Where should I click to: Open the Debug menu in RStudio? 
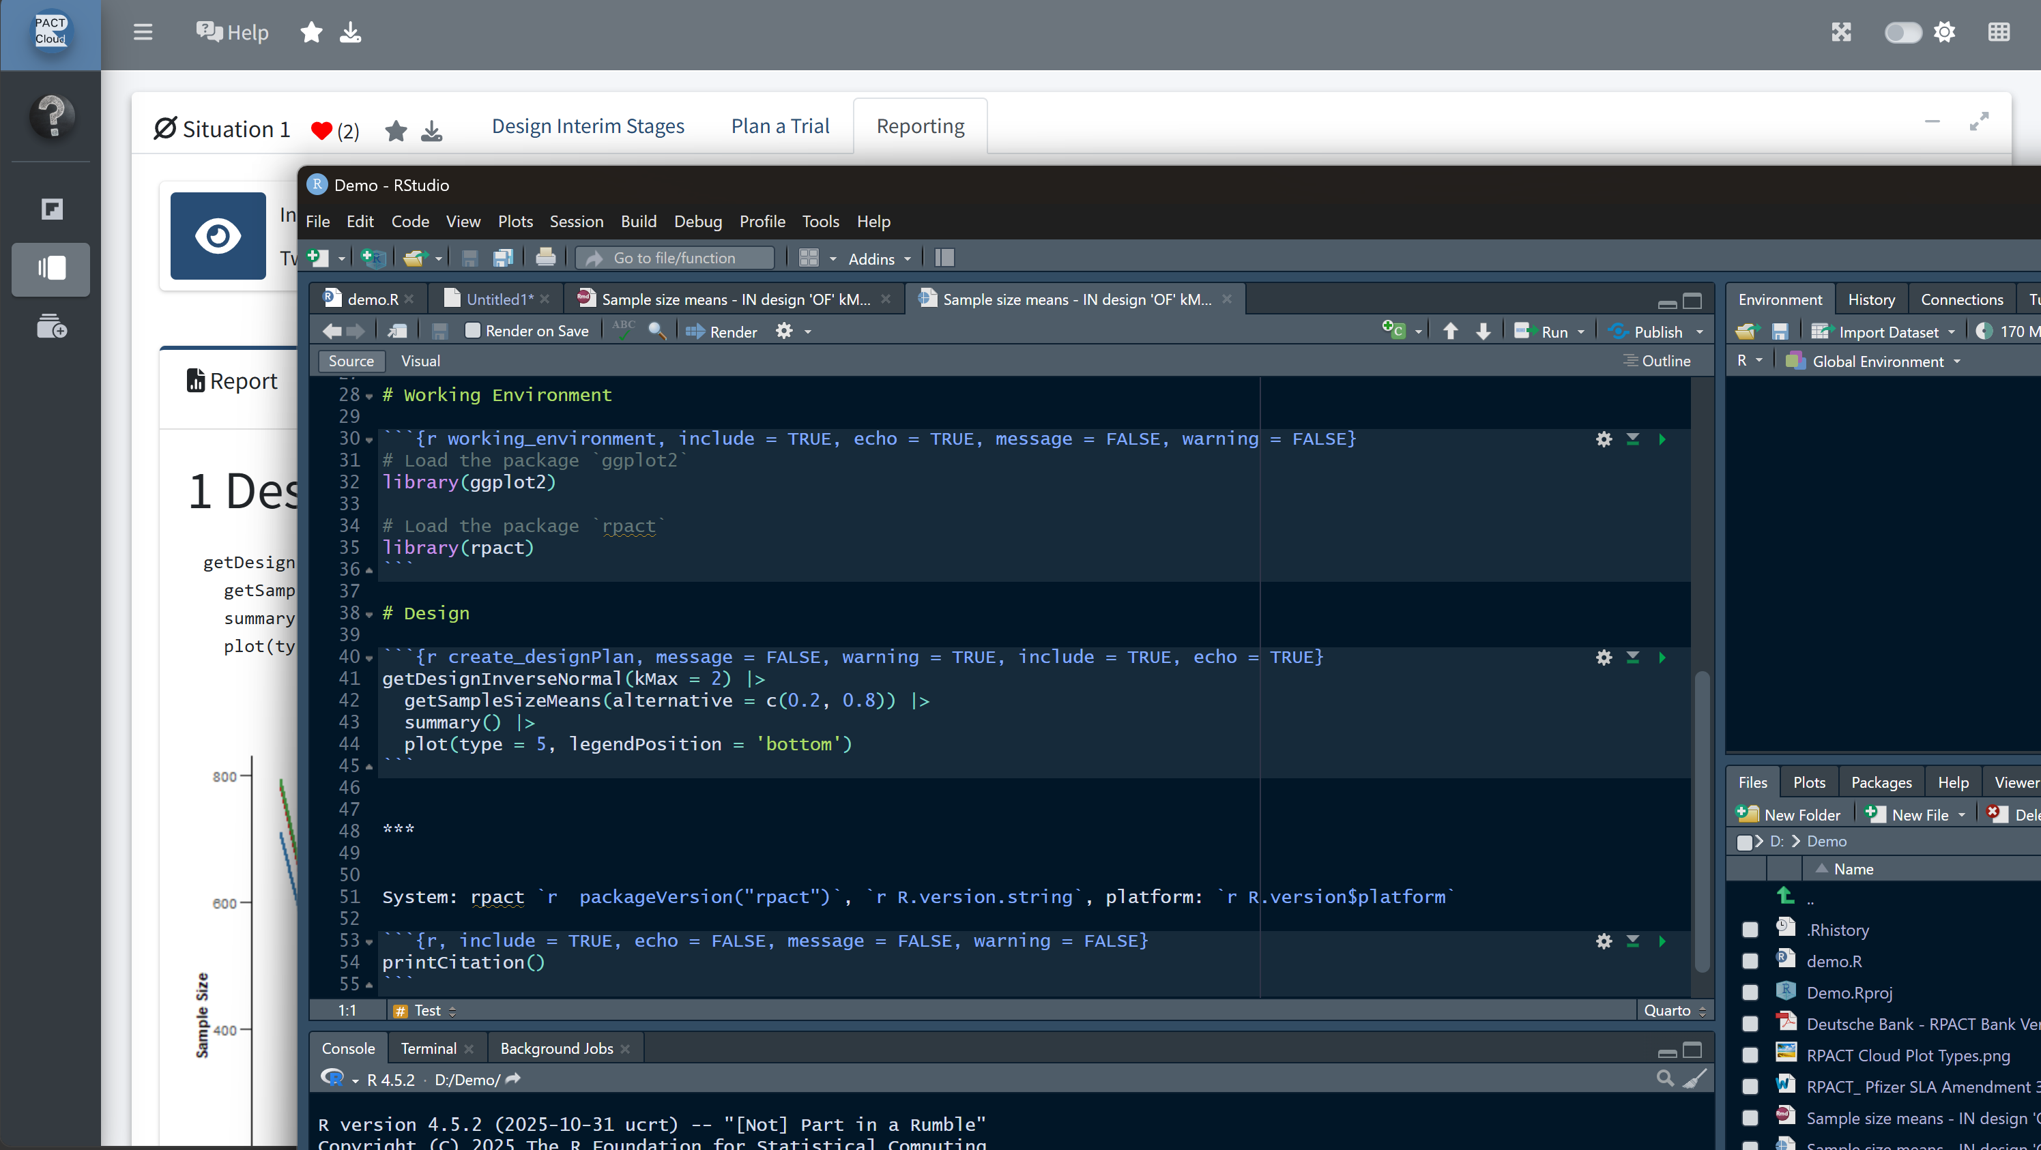coord(697,222)
